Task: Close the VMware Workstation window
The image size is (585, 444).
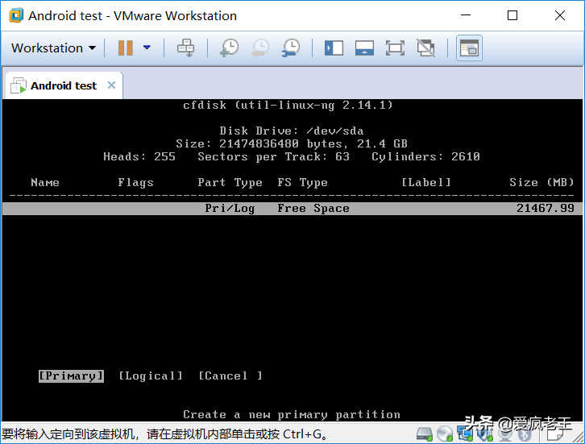Action: pyautogui.click(x=560, y=15)
